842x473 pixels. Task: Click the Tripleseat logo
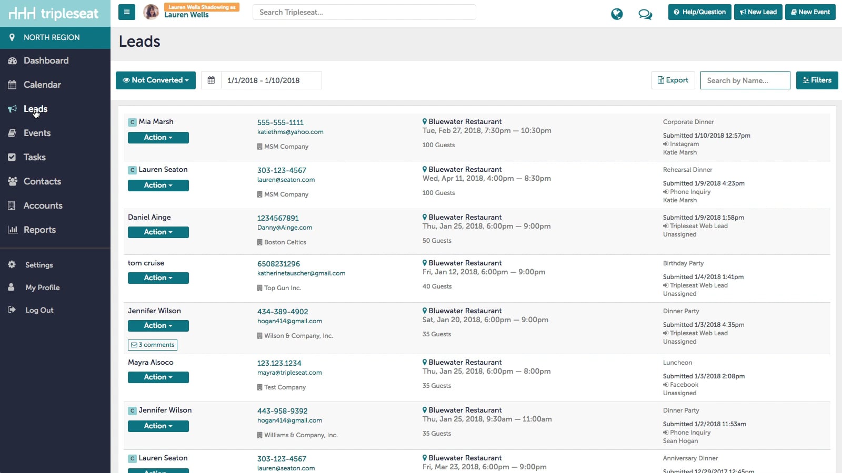point(54,13)
